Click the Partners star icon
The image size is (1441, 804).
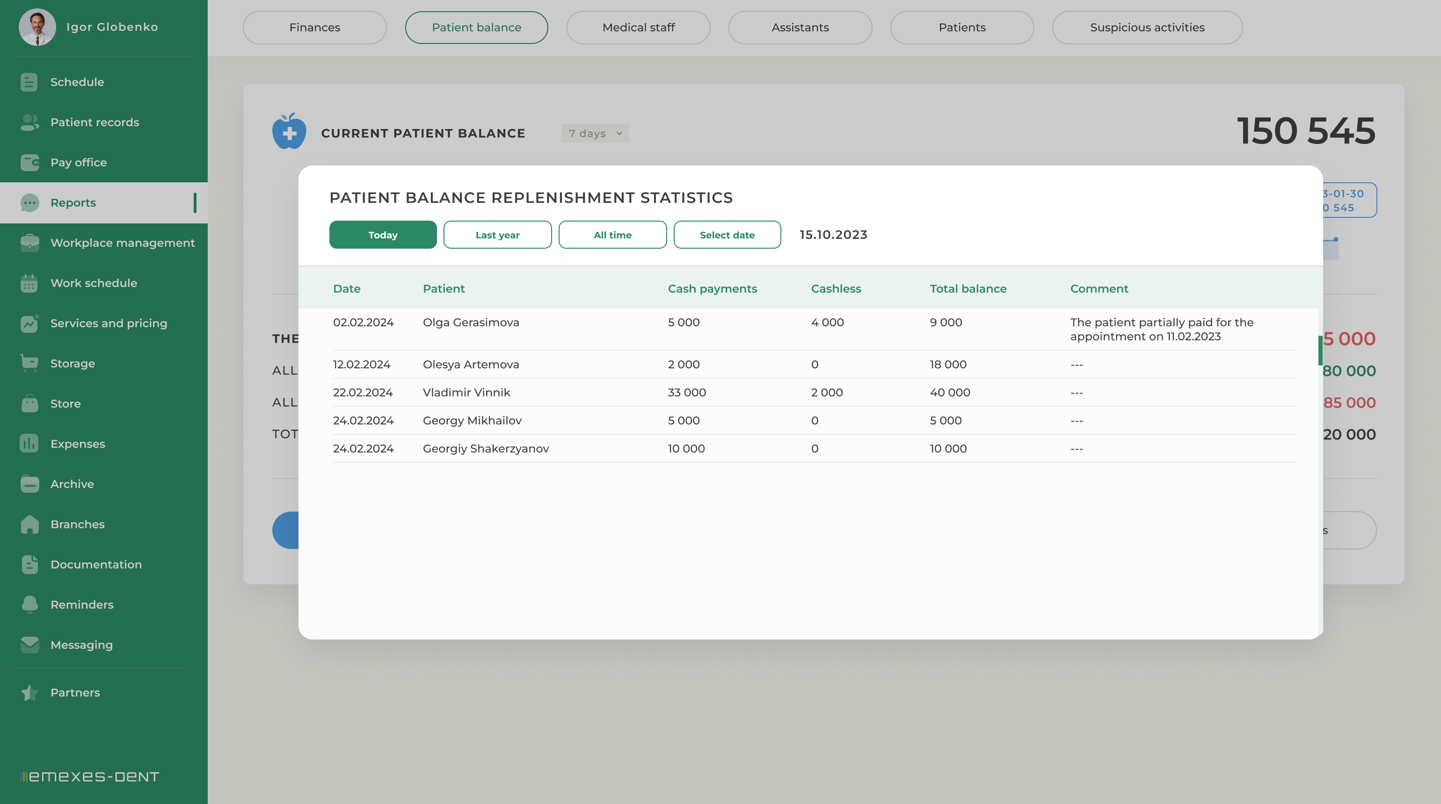29,693
